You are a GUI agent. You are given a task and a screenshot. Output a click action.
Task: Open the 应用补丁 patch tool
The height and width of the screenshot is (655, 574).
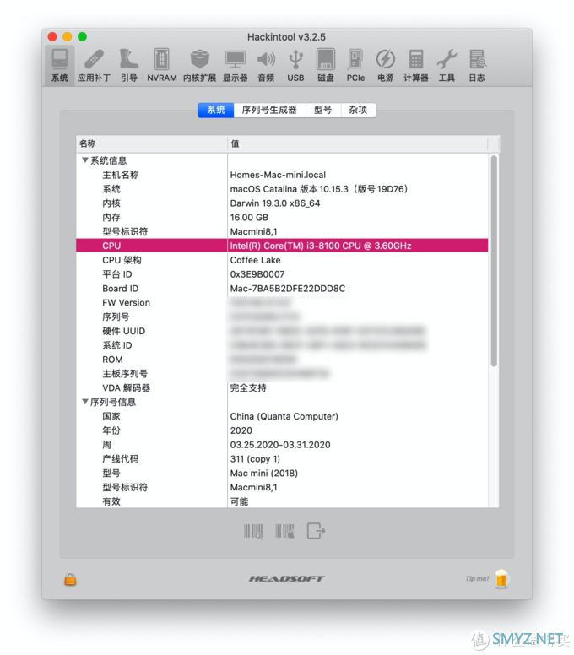94,65
